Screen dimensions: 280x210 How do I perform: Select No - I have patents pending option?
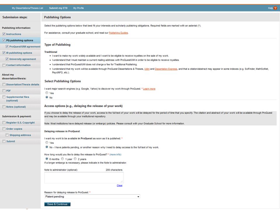click(47, 147)
